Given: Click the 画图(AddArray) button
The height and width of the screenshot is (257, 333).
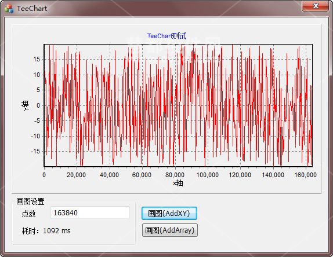Looking at the screenshot, I should tap(170, 230).
